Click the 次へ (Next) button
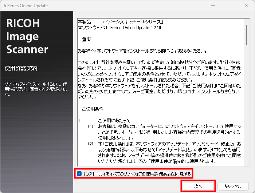The image size is (255, 193). (198, 186)
